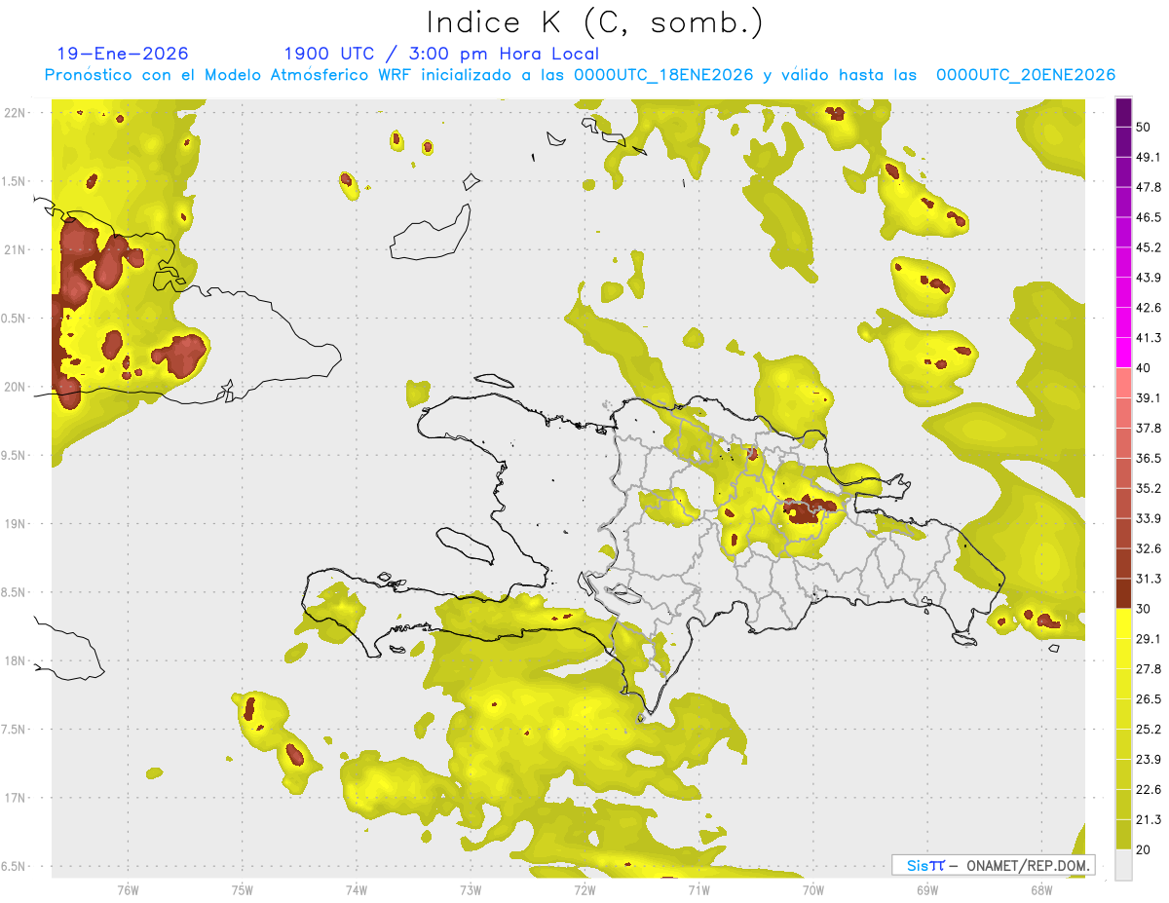Click the '21N' latitude label

coord(14,249)
